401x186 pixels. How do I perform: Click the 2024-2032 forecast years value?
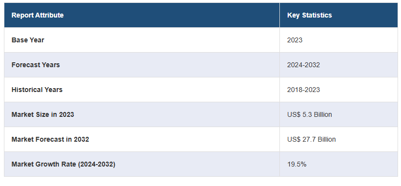point(303,65)
